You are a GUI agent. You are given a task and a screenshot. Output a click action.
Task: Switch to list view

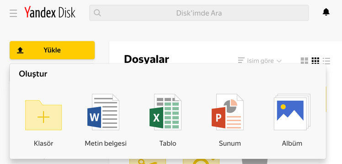pos(326,61)
